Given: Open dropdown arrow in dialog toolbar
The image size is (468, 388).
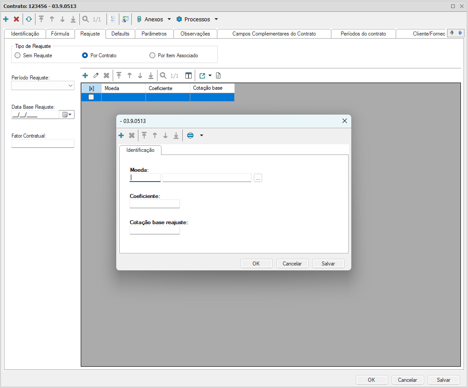Looking at the screenshot, I should [x=202, y=135].
